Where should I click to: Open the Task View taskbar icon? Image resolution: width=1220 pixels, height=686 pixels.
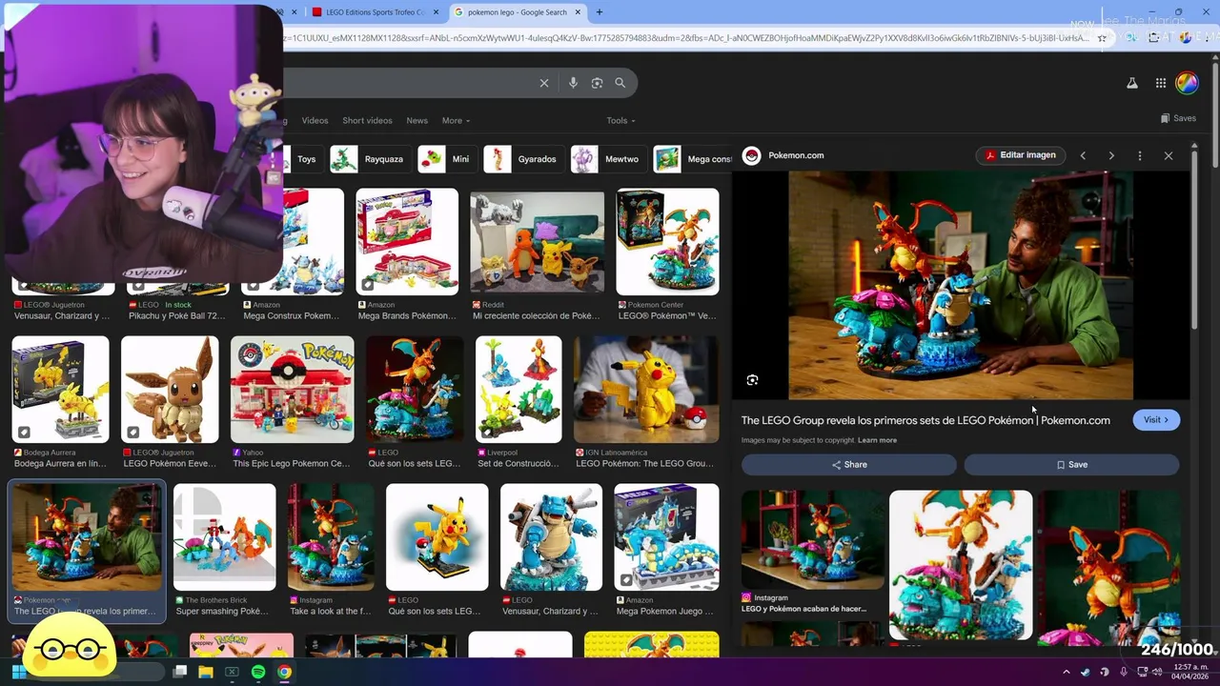click(179, 672)
